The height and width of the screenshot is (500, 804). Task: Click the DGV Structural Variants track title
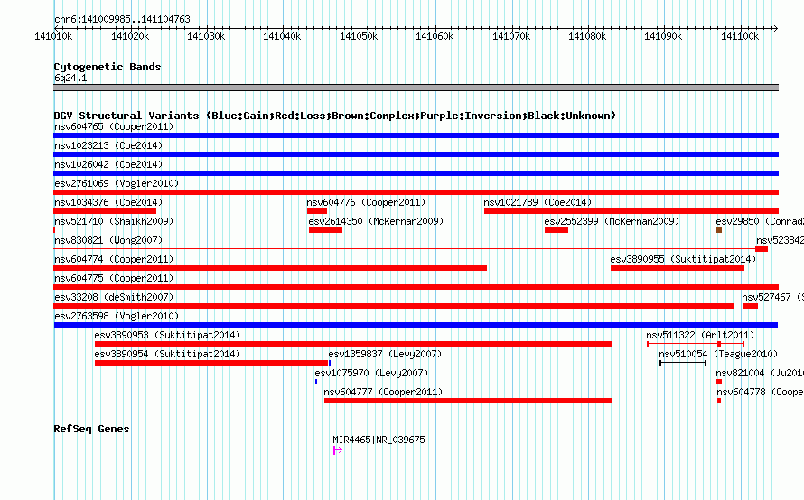(x=335, y=116)
